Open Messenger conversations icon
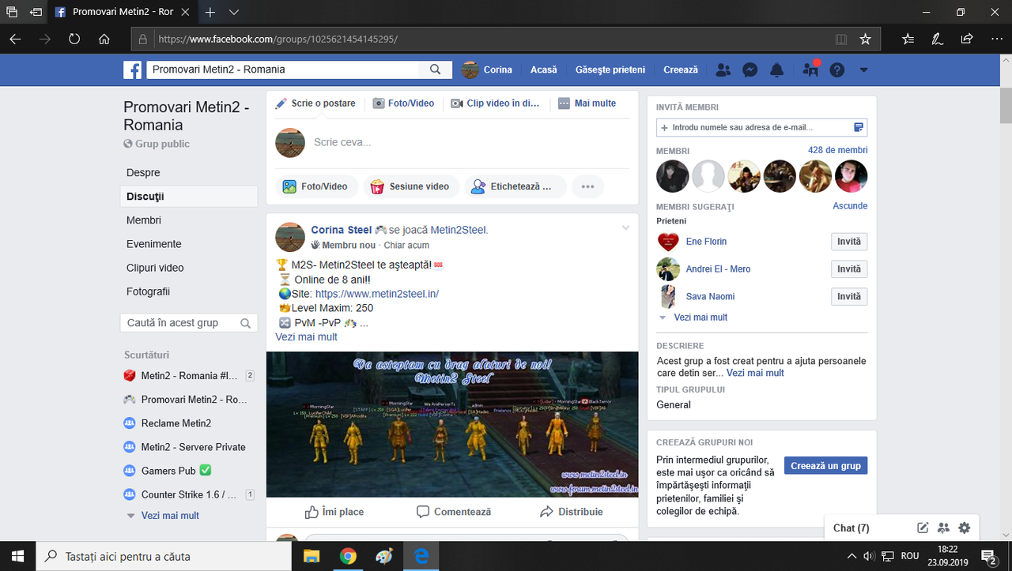Screen dimensions: 1012x571 point(750,69)
